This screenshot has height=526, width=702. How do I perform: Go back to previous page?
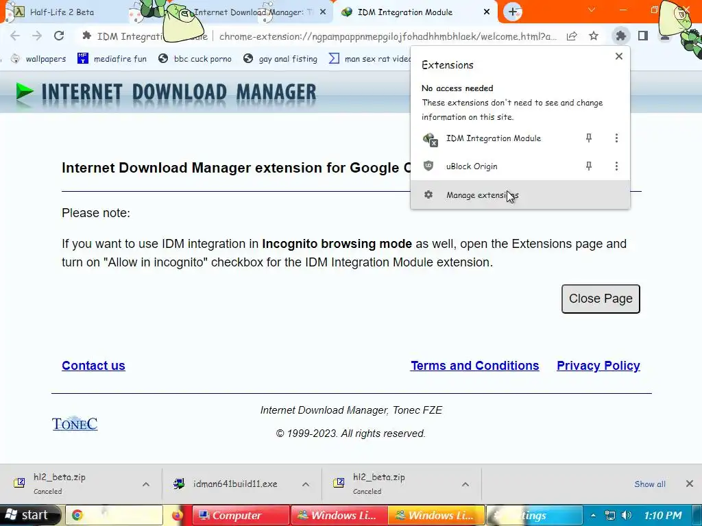pos(15,36)
